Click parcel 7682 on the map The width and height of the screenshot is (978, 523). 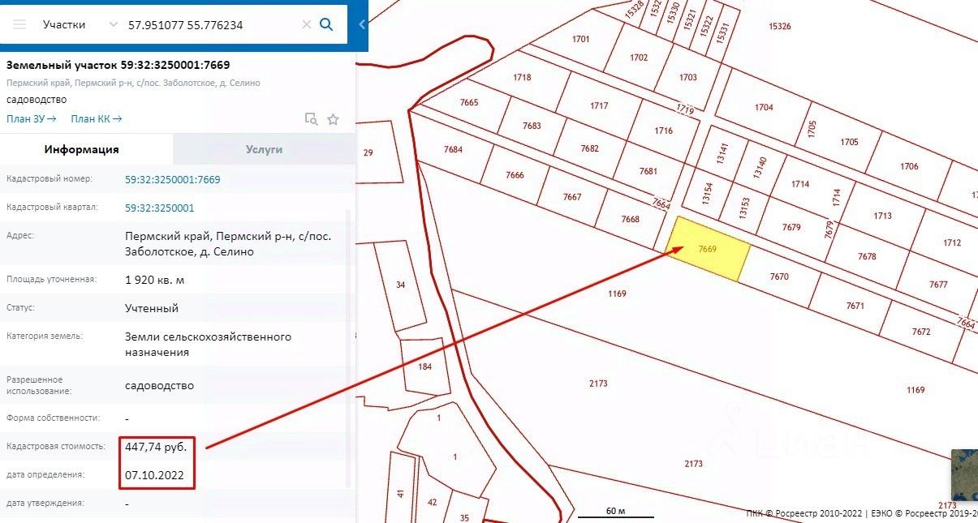pyautogui.click(x=589, y=148)
